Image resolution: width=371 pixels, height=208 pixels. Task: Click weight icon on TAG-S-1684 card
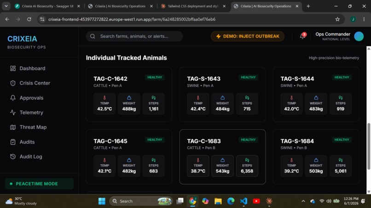316,160
